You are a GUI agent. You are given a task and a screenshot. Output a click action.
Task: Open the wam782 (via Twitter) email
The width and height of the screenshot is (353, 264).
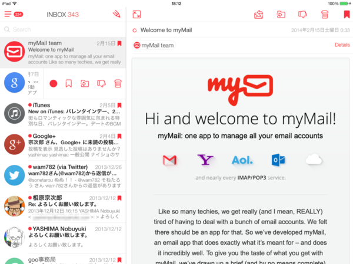click(63, 176)
